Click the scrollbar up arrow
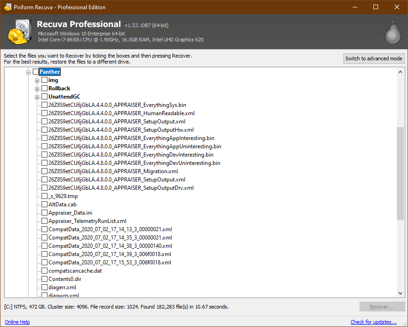This screenshot has width=408, height=327. pos(400,72)
